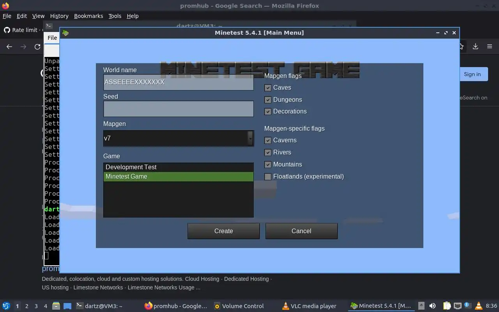Click the clock showing 8:36
Viewport: 499px width, 312px height.
tap(491, 306)
